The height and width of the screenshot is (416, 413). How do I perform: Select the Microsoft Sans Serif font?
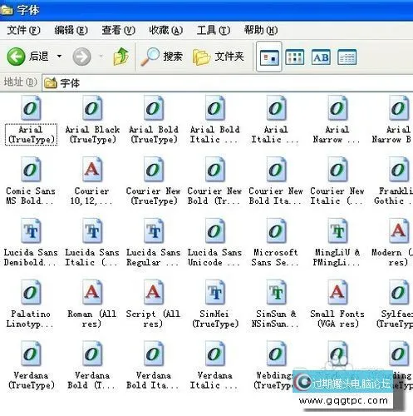click(x=277, y=230)
